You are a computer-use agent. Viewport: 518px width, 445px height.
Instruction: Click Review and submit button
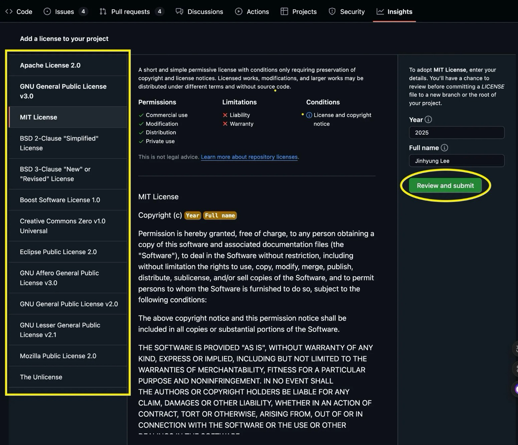pos(445,186)
